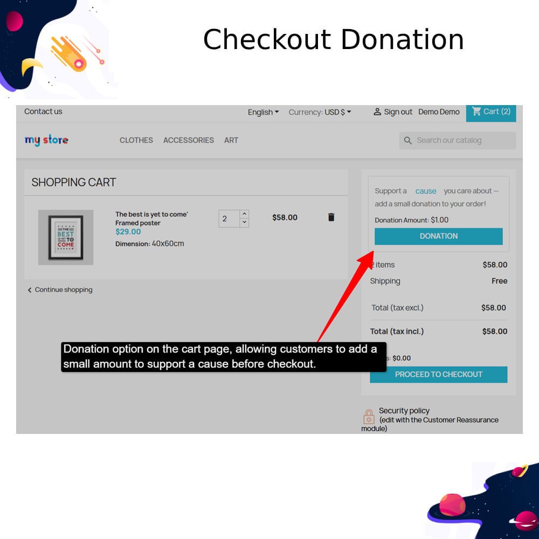Click the user account icon beside Sign out

click(377, 112)
